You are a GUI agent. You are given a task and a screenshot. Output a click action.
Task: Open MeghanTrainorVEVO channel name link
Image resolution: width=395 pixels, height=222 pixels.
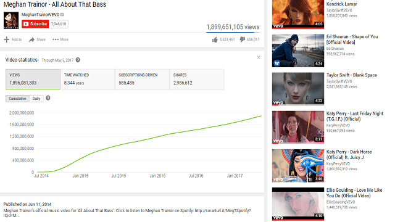[40, 15]
